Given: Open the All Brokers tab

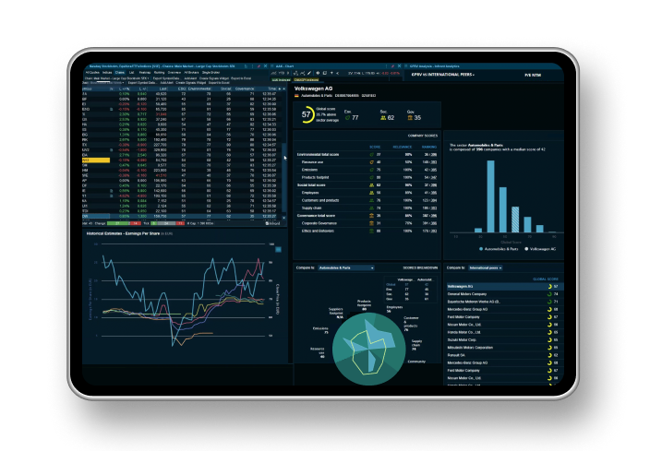Looking at the screenshot, I should pos(191,73).
